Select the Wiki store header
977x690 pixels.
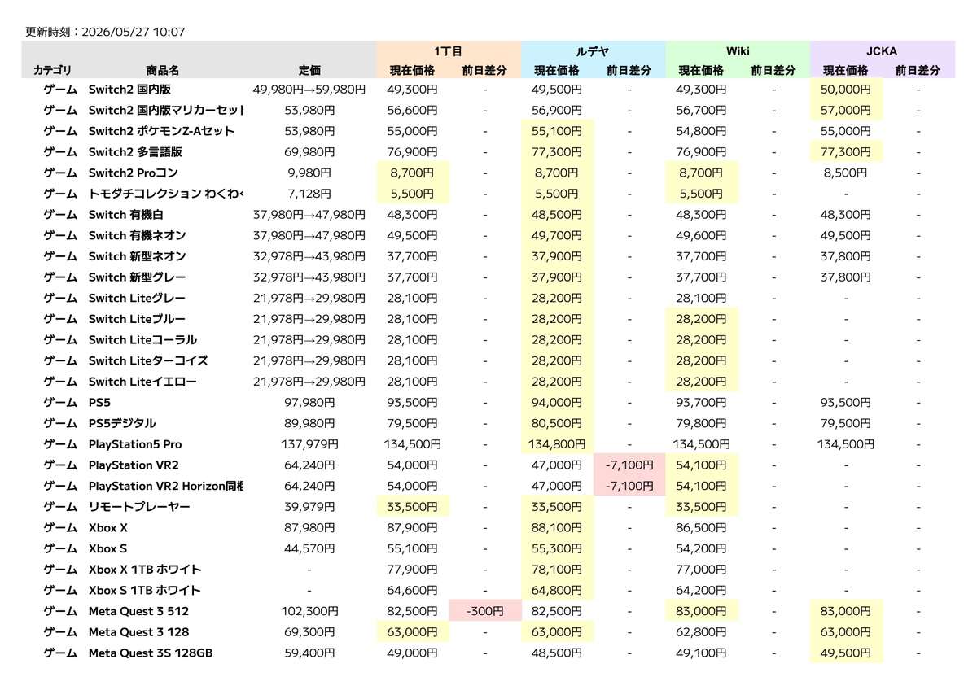(x=738, y=50)
